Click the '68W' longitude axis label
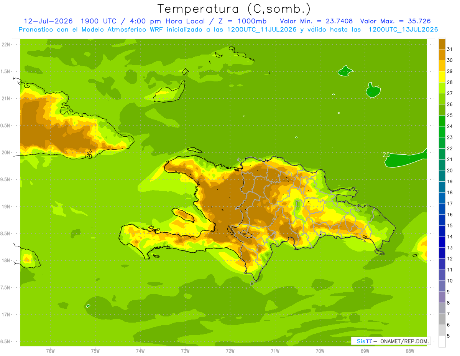The image size is (460, 356). click(410, 351)
